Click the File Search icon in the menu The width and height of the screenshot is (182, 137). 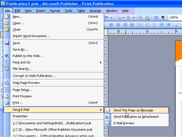coord(7,69)
